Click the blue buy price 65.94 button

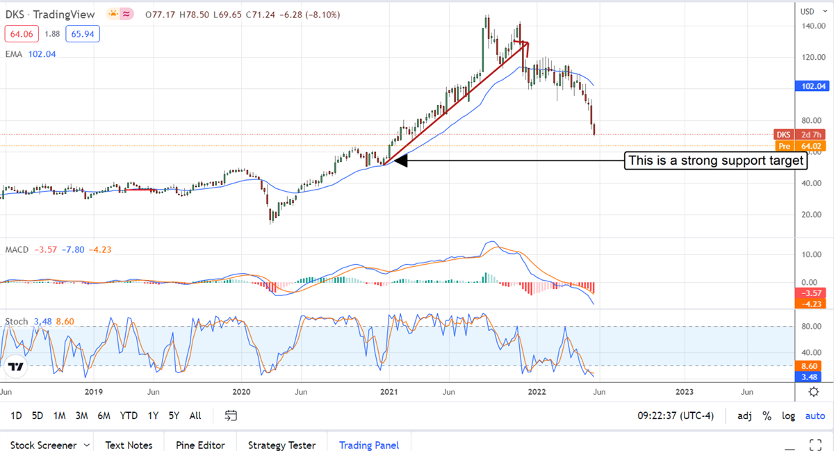click(x=83, y=33)
